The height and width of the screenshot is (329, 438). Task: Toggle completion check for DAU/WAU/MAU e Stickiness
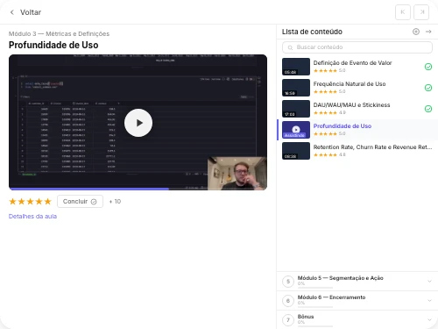tap(428, 109)
